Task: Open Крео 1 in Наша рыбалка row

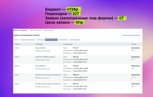Action: tap(17, 48)
